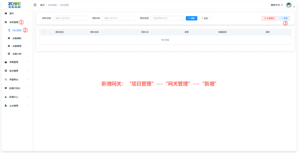Click 项目管理 in the breadcrumb
Viewport: 299px width, 153px height.
click(52, 5)
